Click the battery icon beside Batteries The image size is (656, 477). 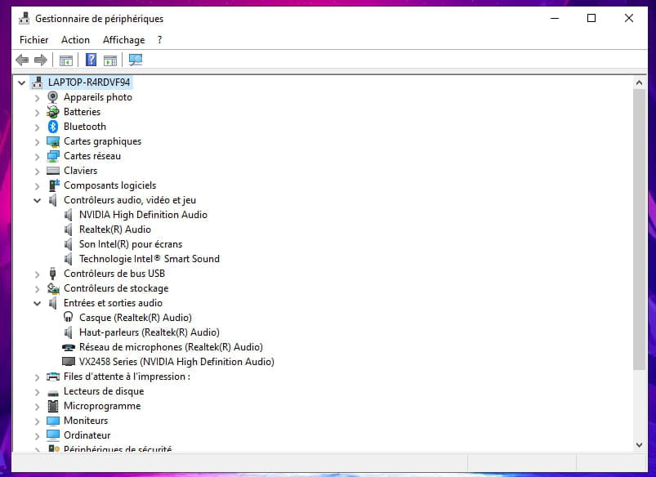click(53, 112)
